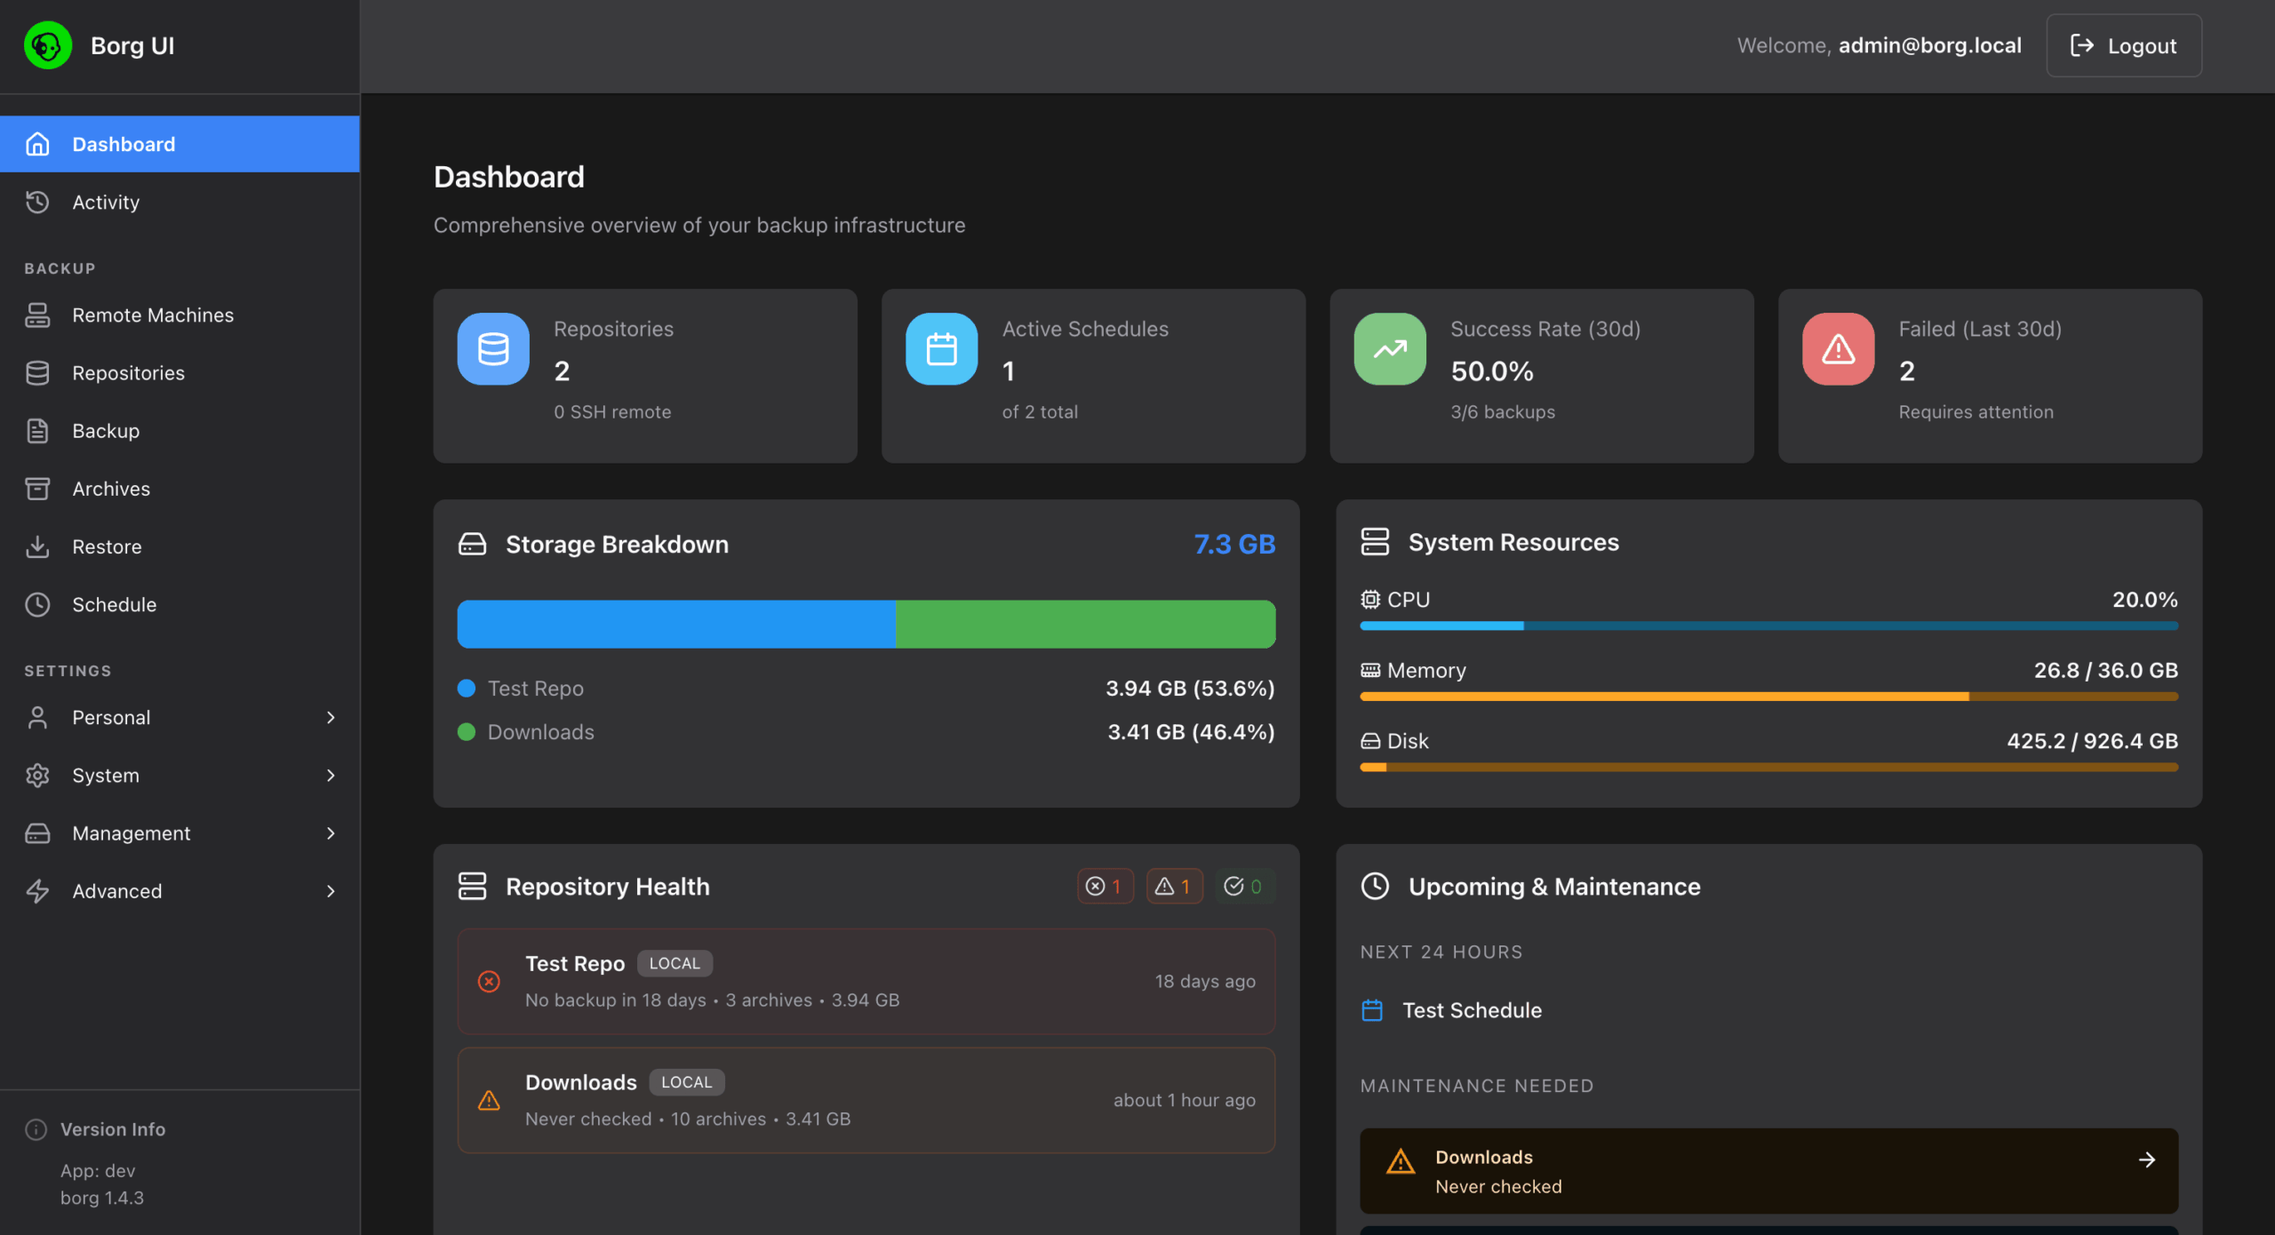Image resolution: width=2275 pixels, height=1235 pixels.
Task: Toggle the healthy count filter in Repository Health
Action: (x=1244, y=886)
